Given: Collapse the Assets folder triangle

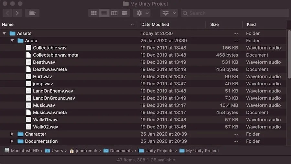Looking at the screenshot, I should (x=4, y=34).
